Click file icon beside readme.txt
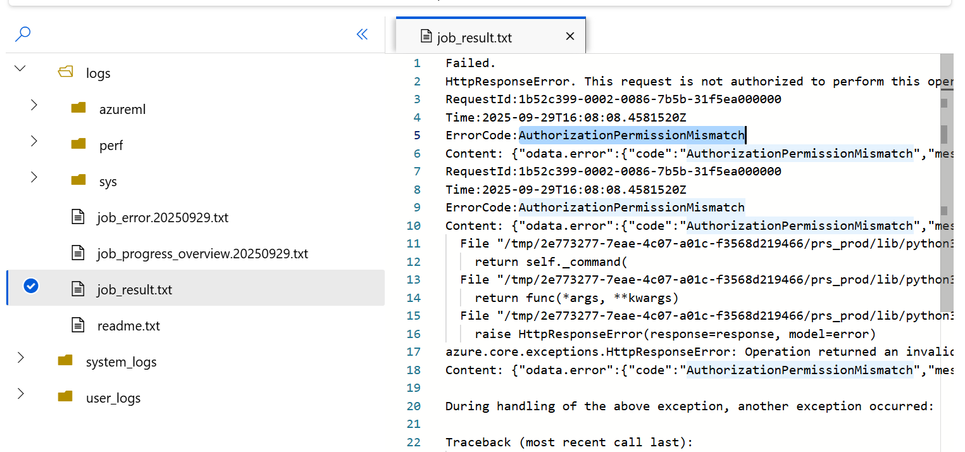The width and height of the screenshot is (965, 452). [78, 325]
